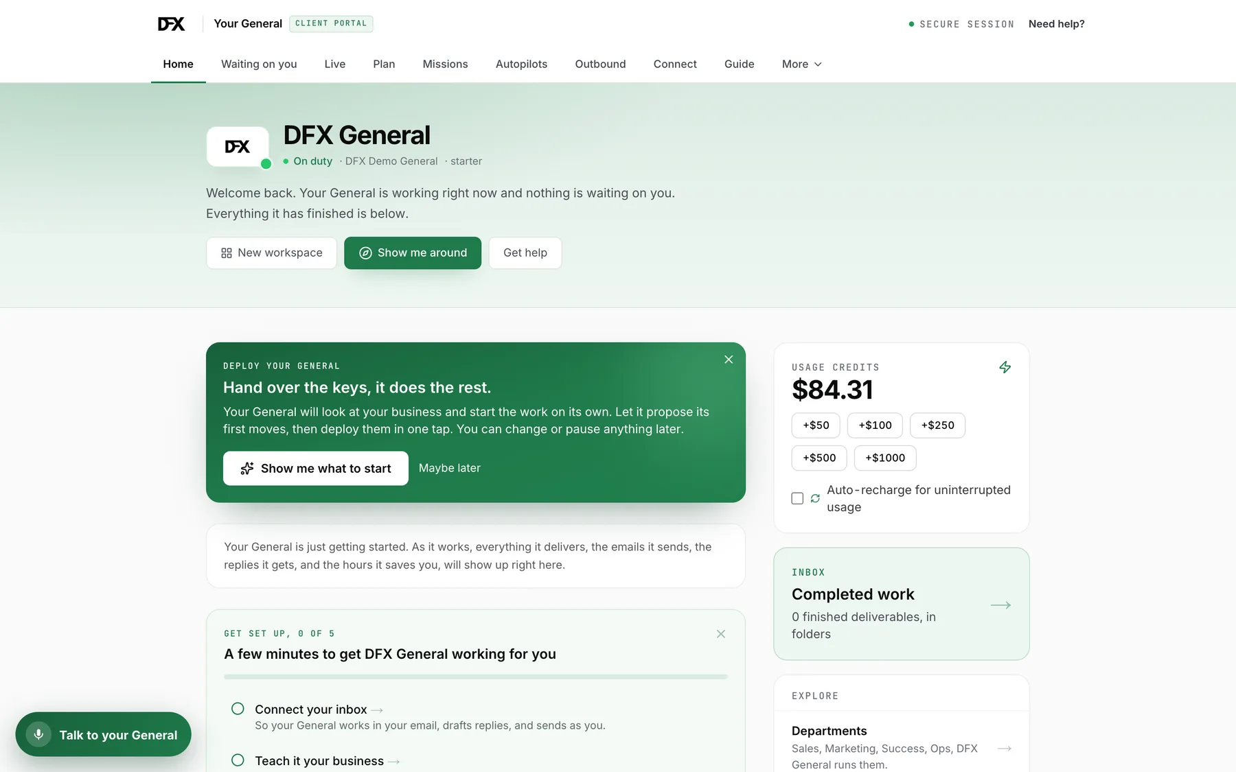The width and height of the screenshot is (1236, 772).
Task: Open the Departments explore entry
Action: pyautogui.click(x=902, y=747)
